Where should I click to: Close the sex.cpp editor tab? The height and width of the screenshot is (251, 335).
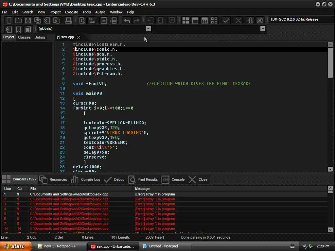coord(79,37)
